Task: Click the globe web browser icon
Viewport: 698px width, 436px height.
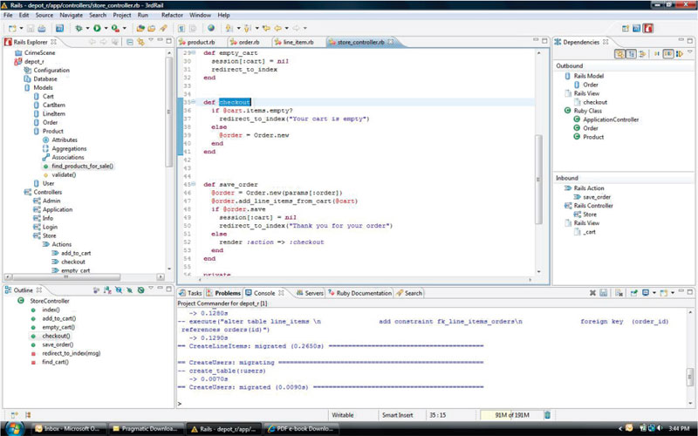Action: (211, 28)
